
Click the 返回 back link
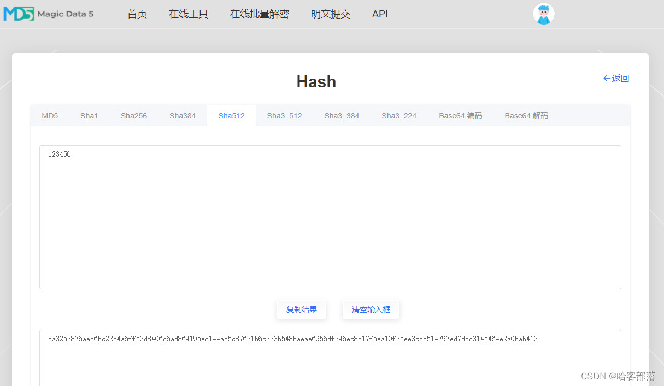click(x=616, y=79)
